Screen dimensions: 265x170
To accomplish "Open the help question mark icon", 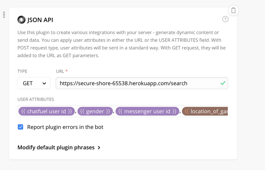I will [x=225, y=19].
